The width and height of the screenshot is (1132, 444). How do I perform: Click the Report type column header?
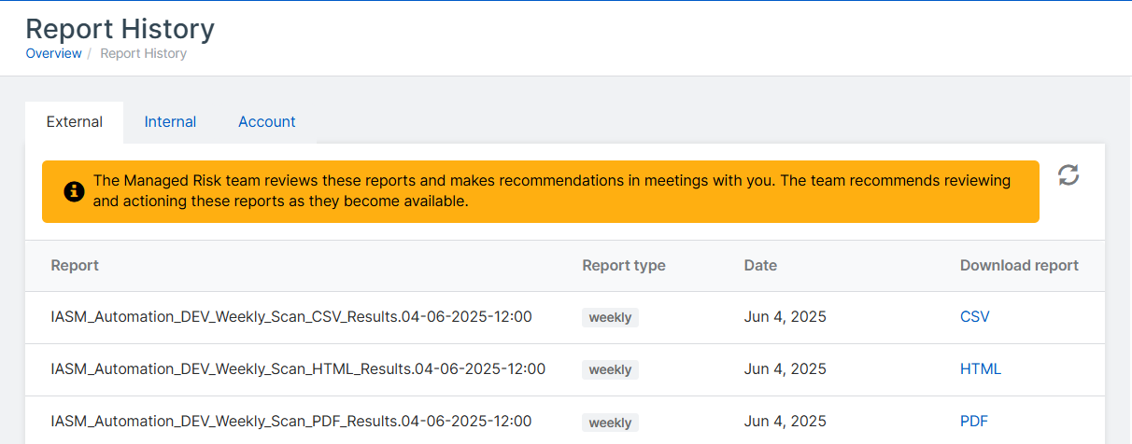(x=623, y=266)
